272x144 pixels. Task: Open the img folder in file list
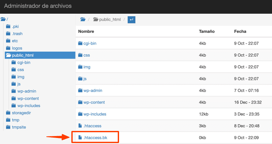tap(87, 67)
